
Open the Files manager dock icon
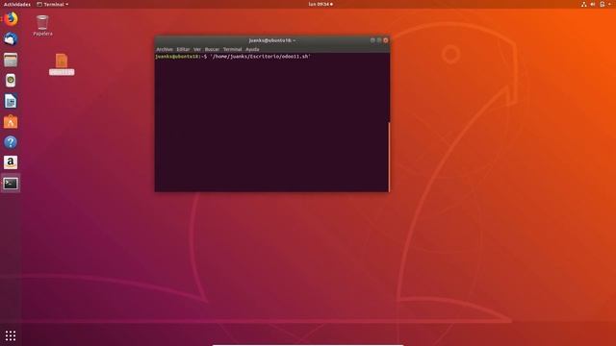(x=11, y=60)
